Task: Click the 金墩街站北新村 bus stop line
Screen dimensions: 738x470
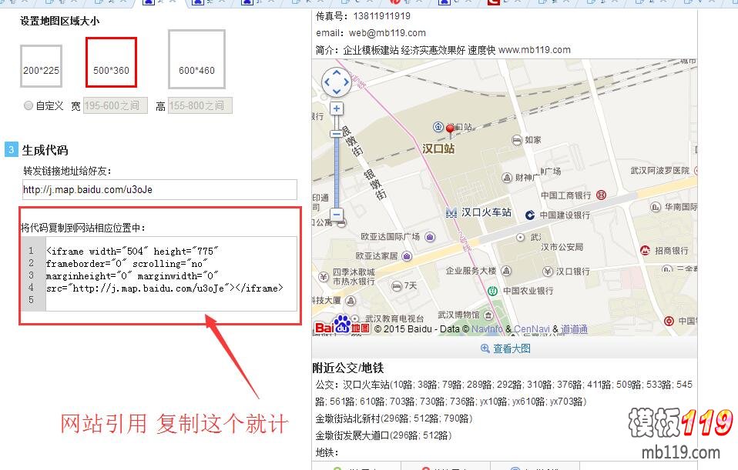Action: [x=394, y=418]
